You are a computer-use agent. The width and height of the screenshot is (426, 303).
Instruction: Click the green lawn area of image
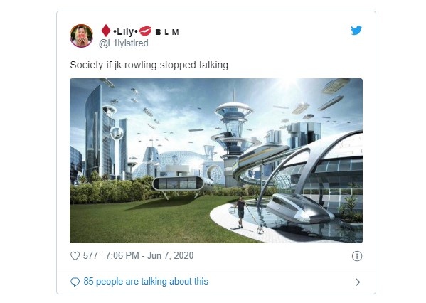(x=152, y=220)
